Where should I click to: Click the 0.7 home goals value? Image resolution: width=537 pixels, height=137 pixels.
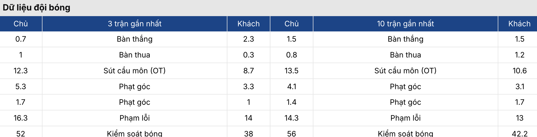[21, 39]
